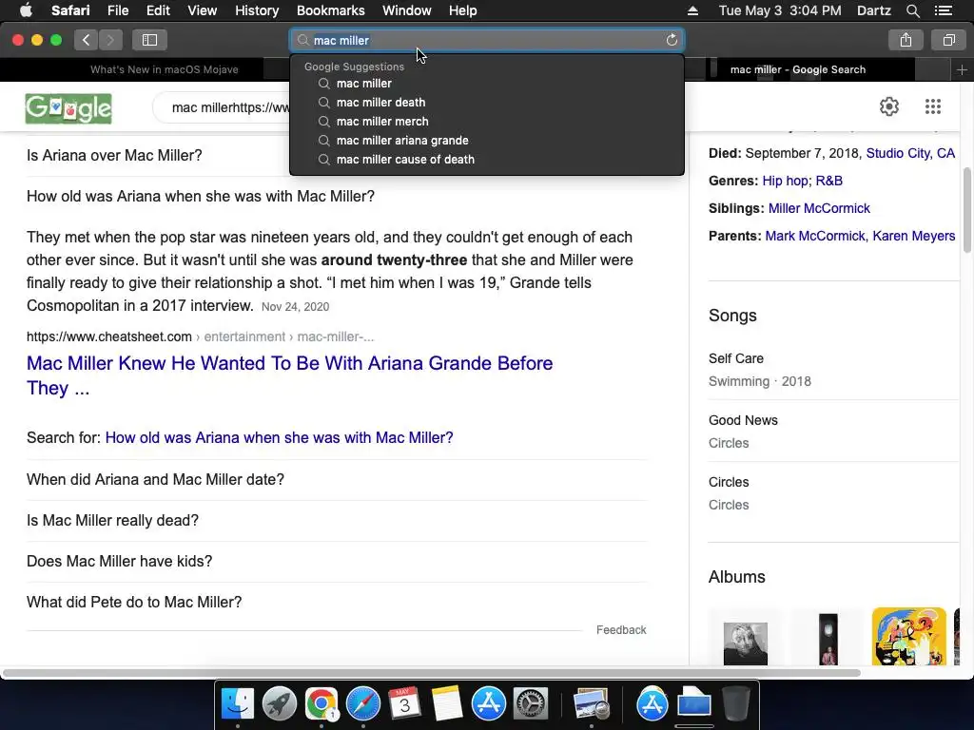Image resolution: width=974 pixels, height=730 pixels.
Task: Expand 'Does Mac Miller have kids?' question
Action: pyautogui.click(x=337, y=562)
